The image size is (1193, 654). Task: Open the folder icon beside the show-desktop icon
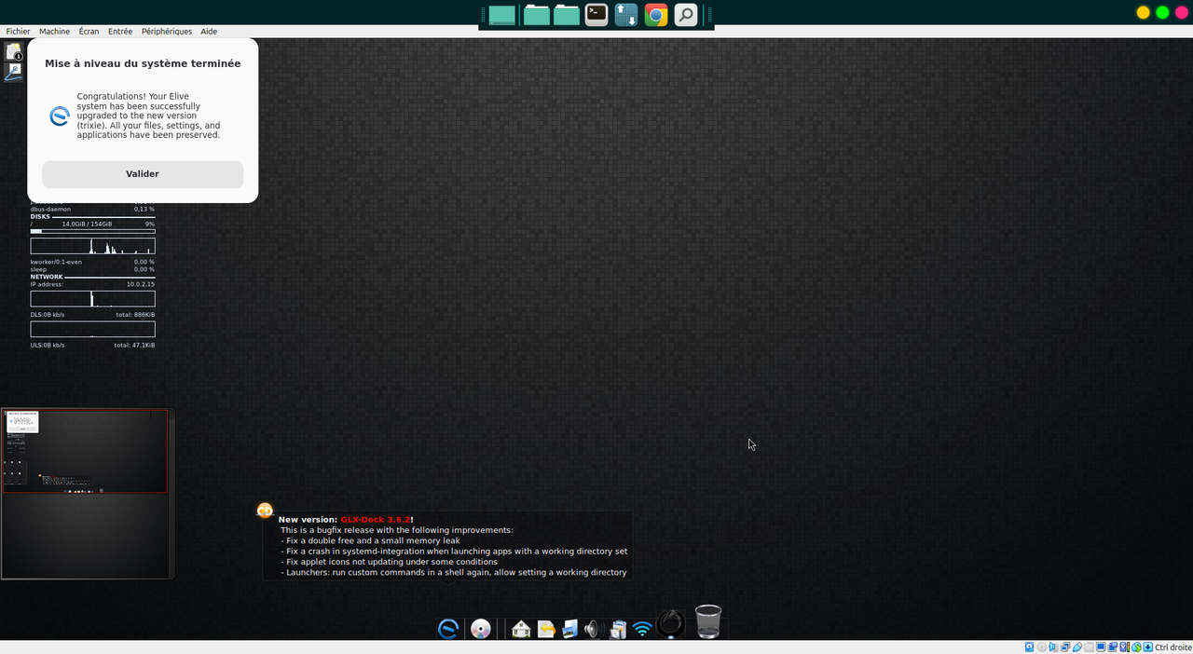[536, 15]
